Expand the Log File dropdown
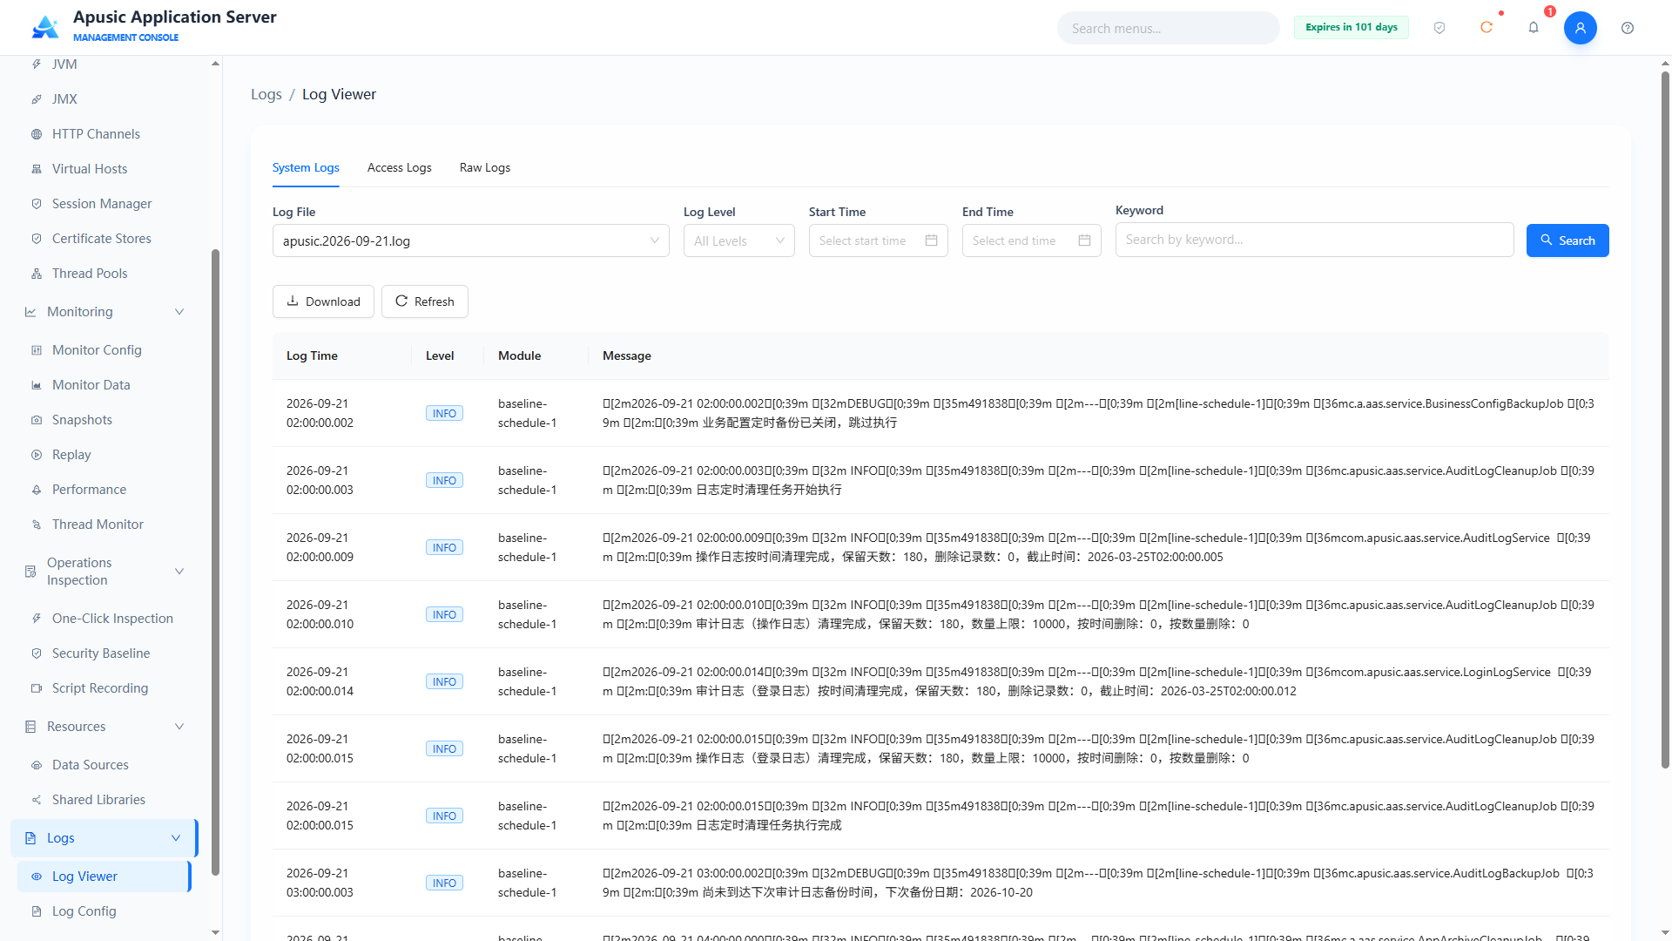 click(470, 240)
